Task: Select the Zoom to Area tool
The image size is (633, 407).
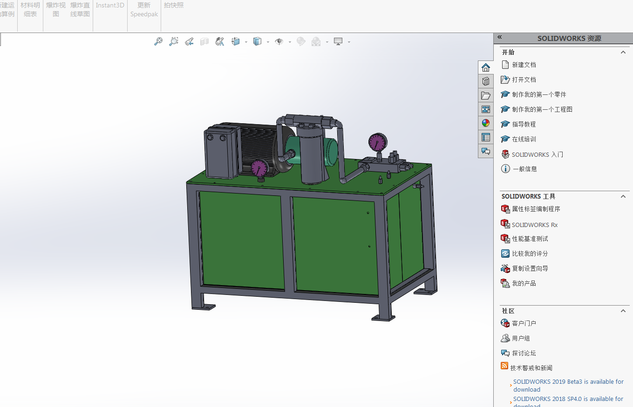Action: tap(173, 42)
